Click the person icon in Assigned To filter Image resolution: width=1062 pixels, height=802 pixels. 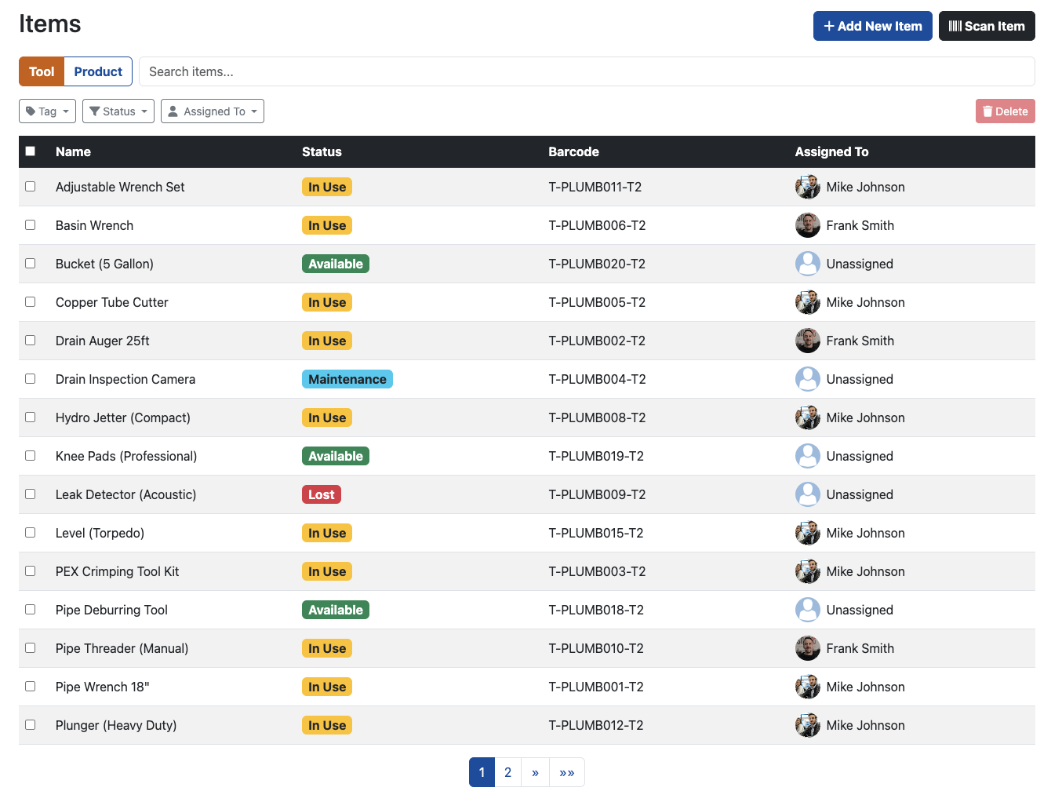tap(173, 111)
